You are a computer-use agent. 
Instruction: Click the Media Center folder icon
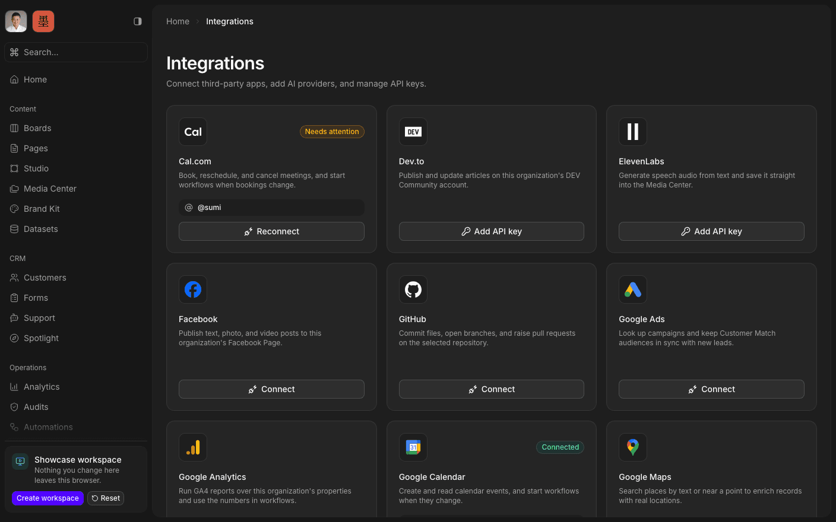(x=14, y=189)
